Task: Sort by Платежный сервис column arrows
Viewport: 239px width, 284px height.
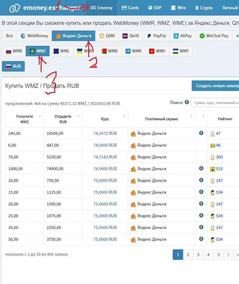Action: click(191, 116)
